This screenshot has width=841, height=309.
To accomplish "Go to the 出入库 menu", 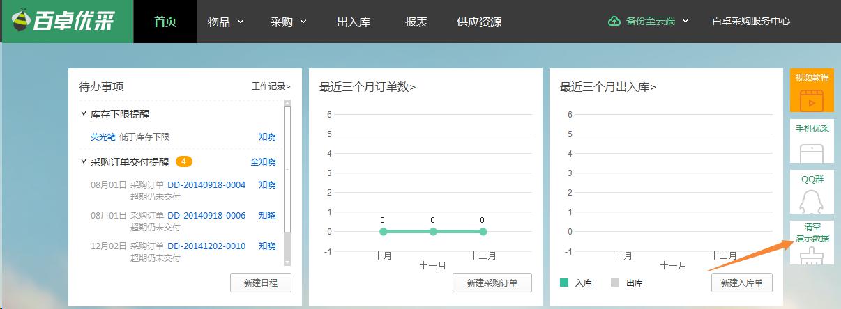I will coord(354,22).
